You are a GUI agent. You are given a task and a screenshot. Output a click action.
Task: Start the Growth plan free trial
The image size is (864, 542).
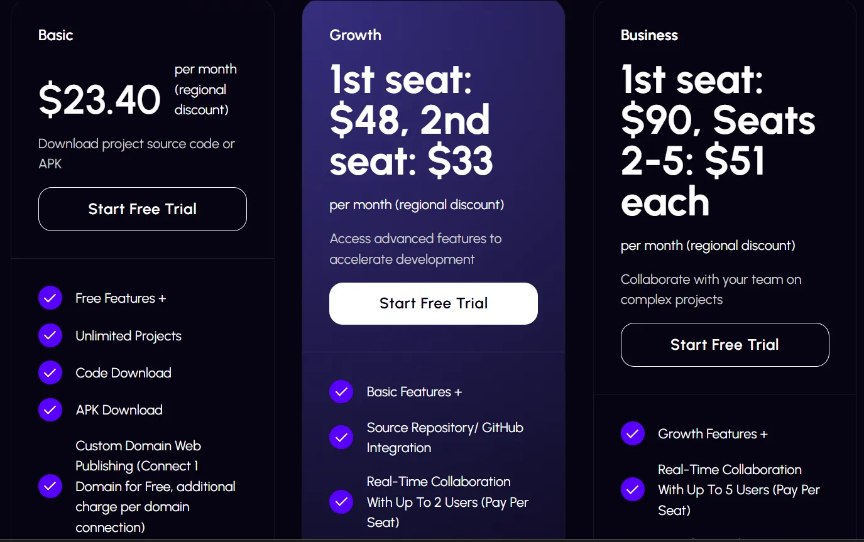[x=434, y=303]
